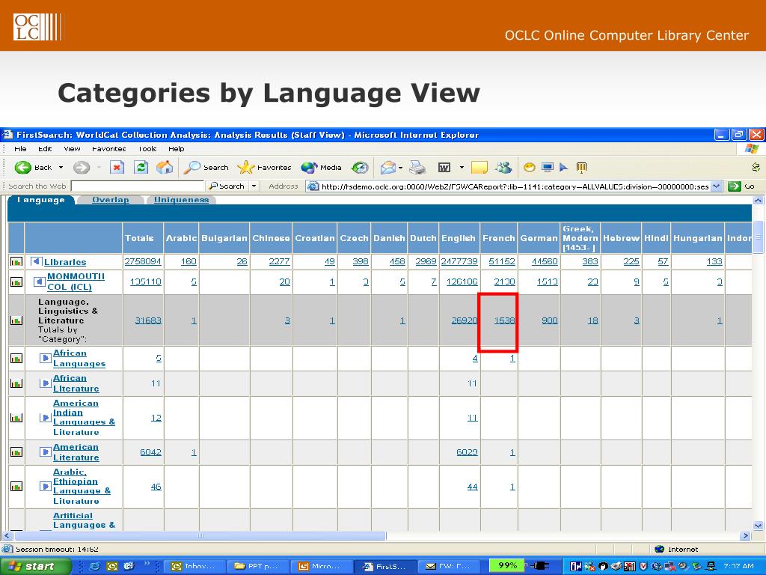Click chart icon for Arabic, Ethiopian row
The image size is (766, 575).
click(16, 487)
